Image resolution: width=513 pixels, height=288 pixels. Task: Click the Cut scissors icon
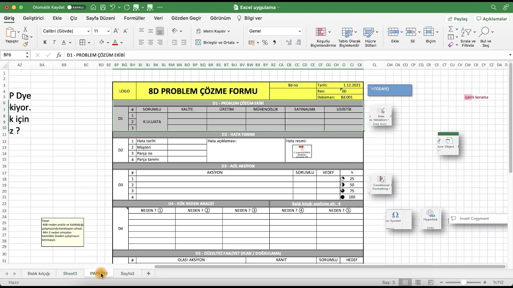click(25, 29)
